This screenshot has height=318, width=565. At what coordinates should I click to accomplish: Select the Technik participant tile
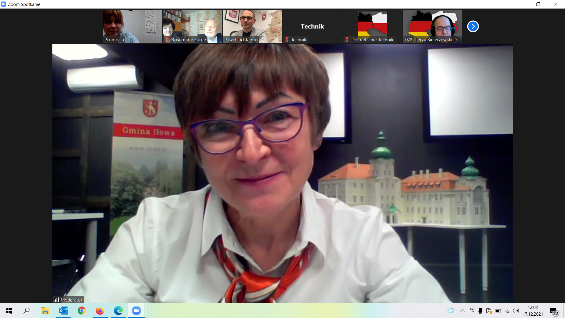click(x=312, y=26)
